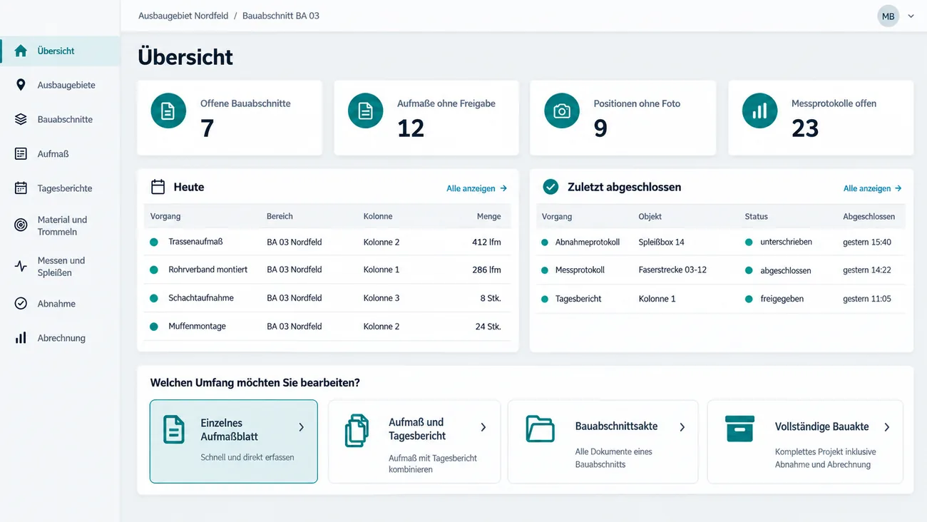Click the home icon beside Übersicht
927x522 pixels.
pyautogui.click(x=21, y=51)
